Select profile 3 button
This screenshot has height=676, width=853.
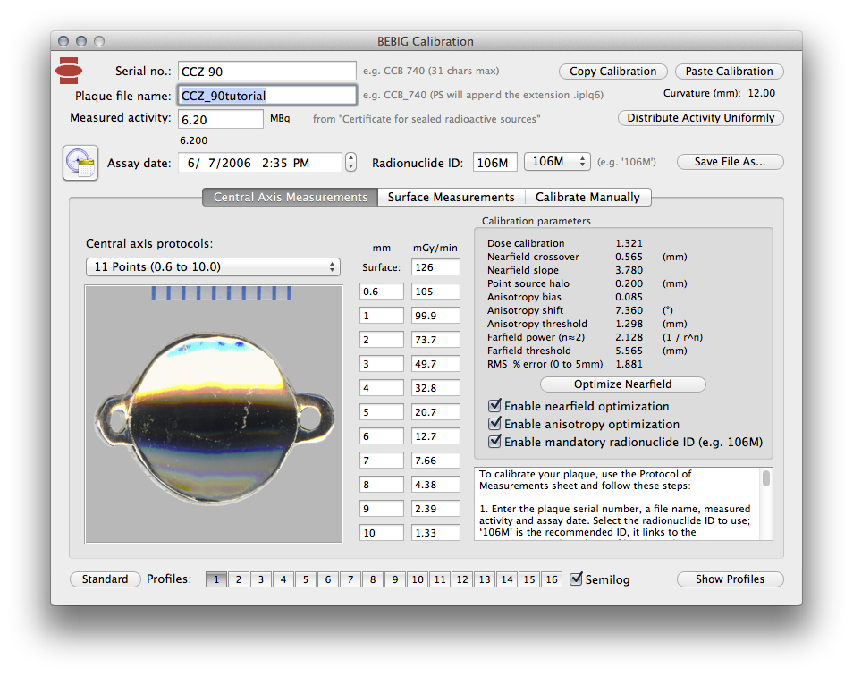click(261, 579)
